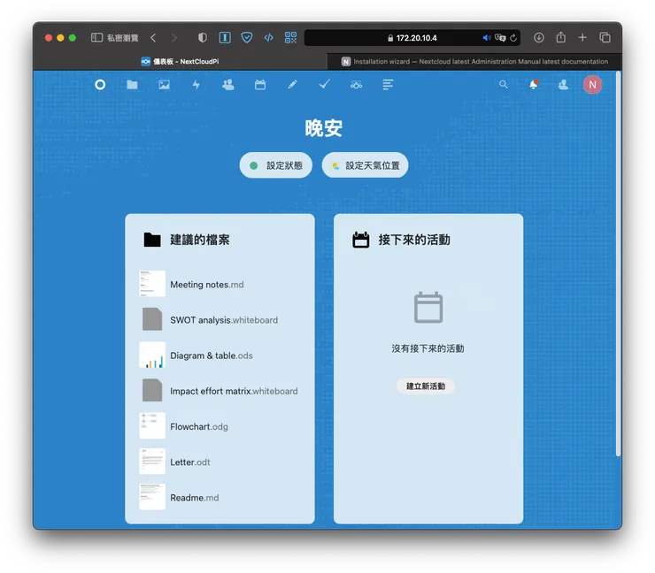Screen dimensions: 655x573
Task: Click the Flowchart.odg thumbnail
Action: click(152, 425)
